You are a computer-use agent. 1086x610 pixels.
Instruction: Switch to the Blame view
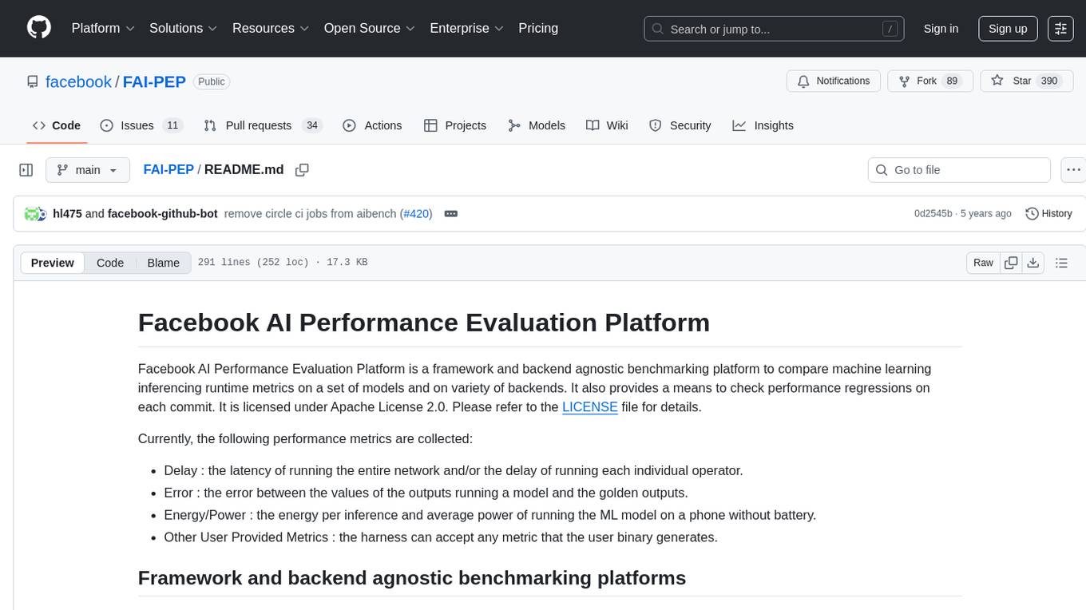(x=164, y=263)
